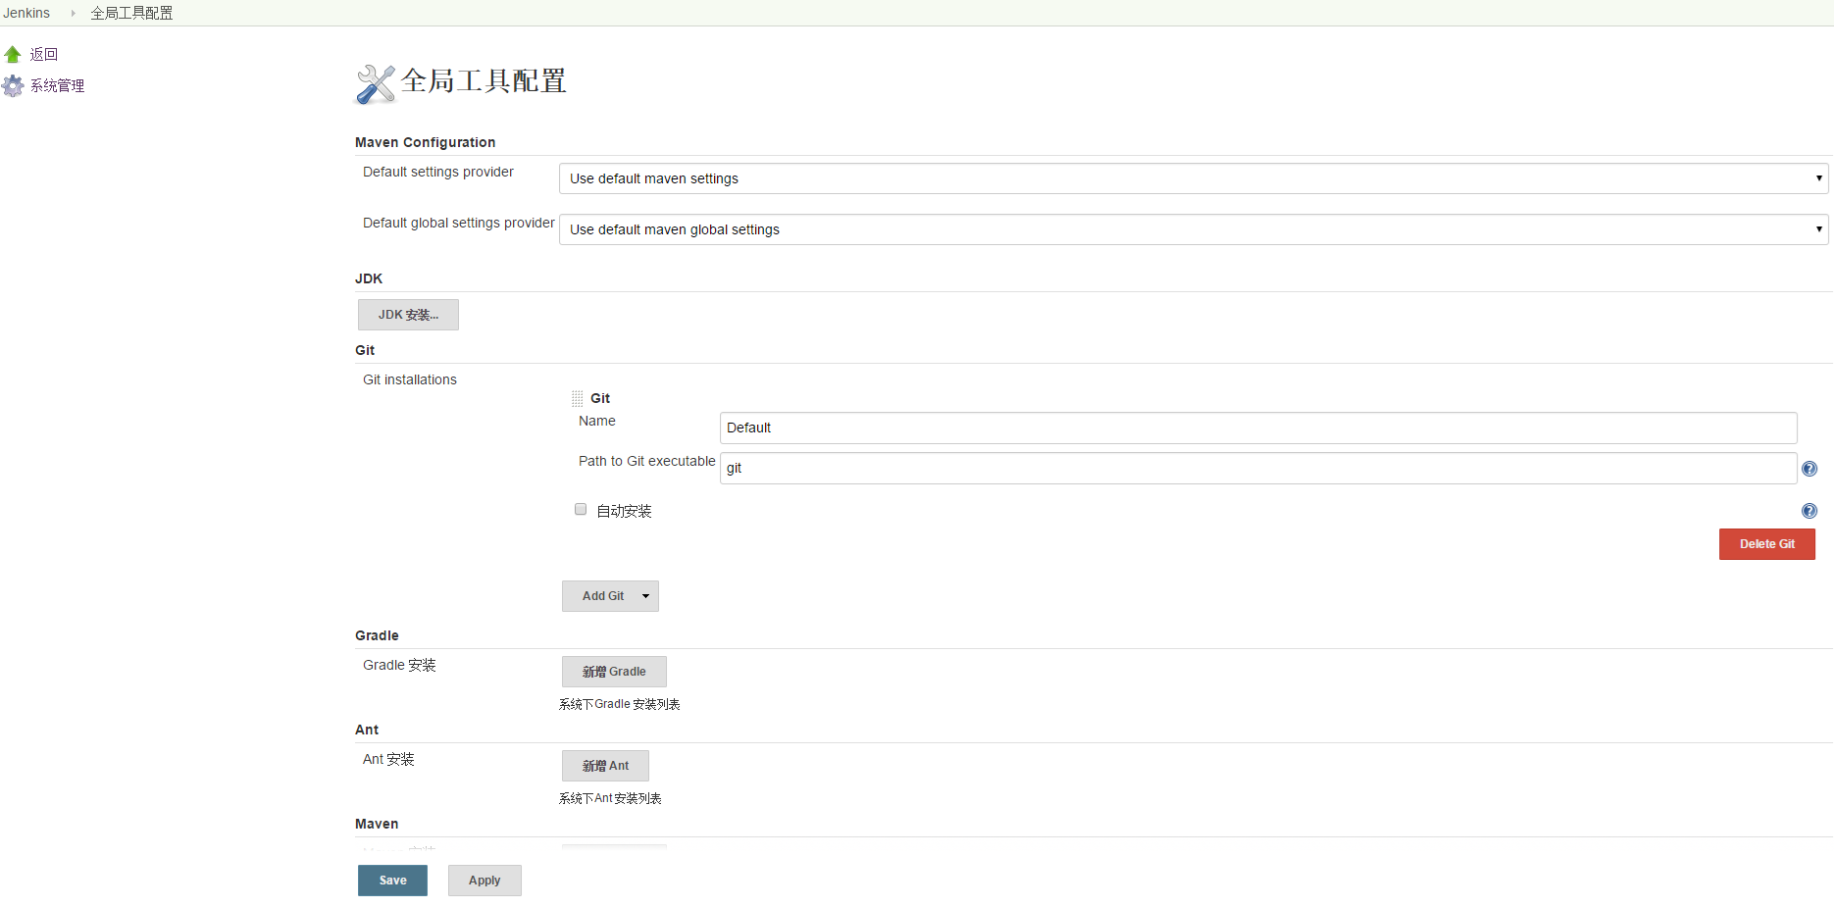This screenshot has width=1834, height=907.
Task: Click the Default settings provider label
Action: 438,172
